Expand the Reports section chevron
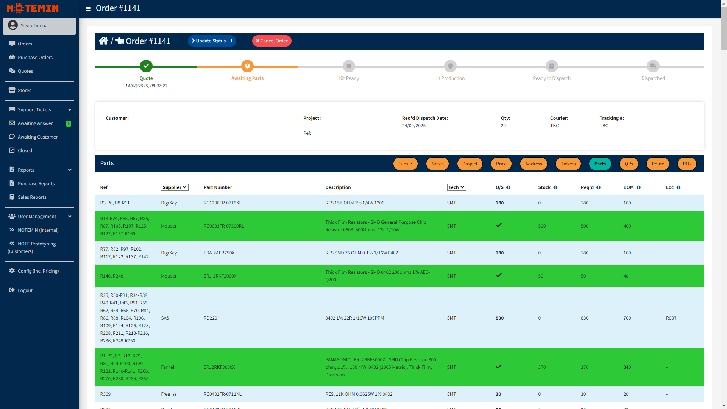The image size is (727, 409). point(70,170)
